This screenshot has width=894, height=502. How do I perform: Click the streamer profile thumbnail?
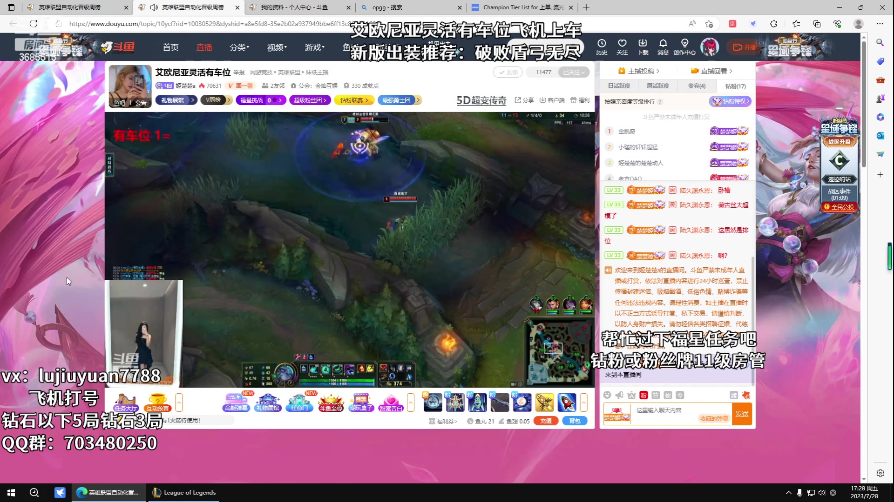click(130, 86)
